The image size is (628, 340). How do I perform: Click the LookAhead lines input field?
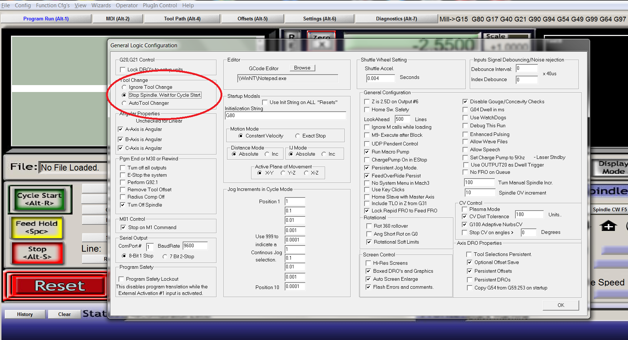402,119
